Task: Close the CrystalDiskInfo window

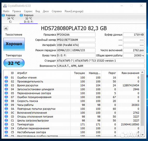Action: (141, 6)
